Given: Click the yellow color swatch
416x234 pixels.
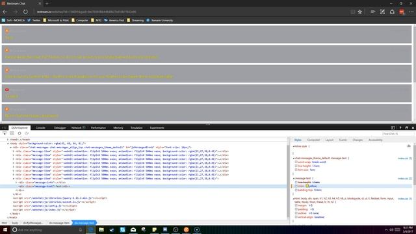Looking at the screenshot, I should [307, 186].
